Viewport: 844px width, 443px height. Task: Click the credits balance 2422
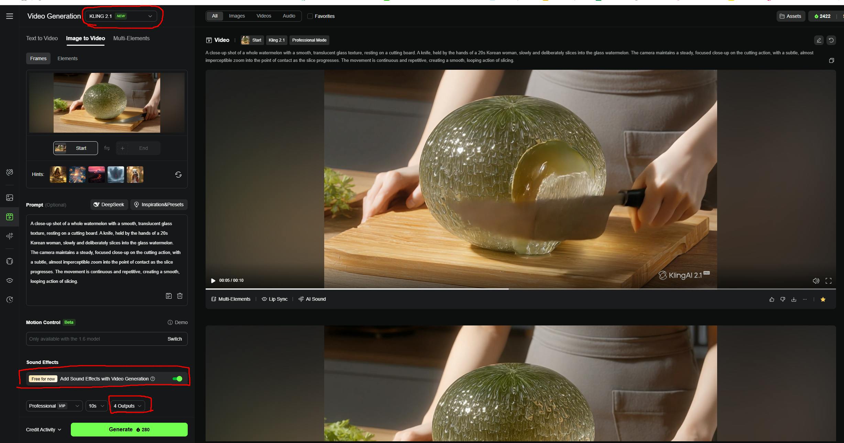click(x=822, y=16)
